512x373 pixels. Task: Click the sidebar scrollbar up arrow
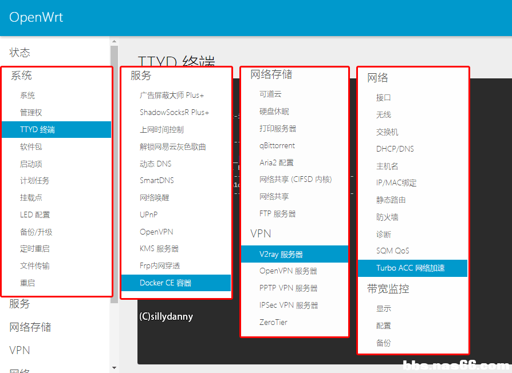114,41
